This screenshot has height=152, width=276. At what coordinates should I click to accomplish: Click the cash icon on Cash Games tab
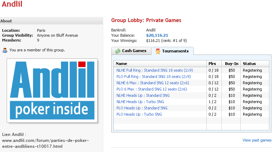(118, 51)
